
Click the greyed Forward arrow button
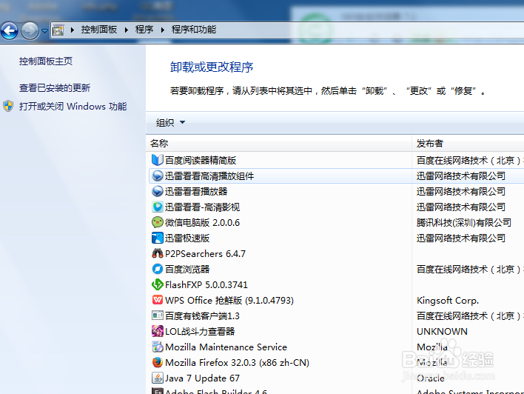(30, 31)
